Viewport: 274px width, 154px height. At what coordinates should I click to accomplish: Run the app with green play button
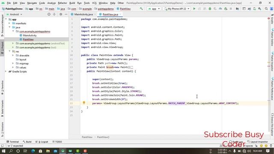click(x=194, y=9)
